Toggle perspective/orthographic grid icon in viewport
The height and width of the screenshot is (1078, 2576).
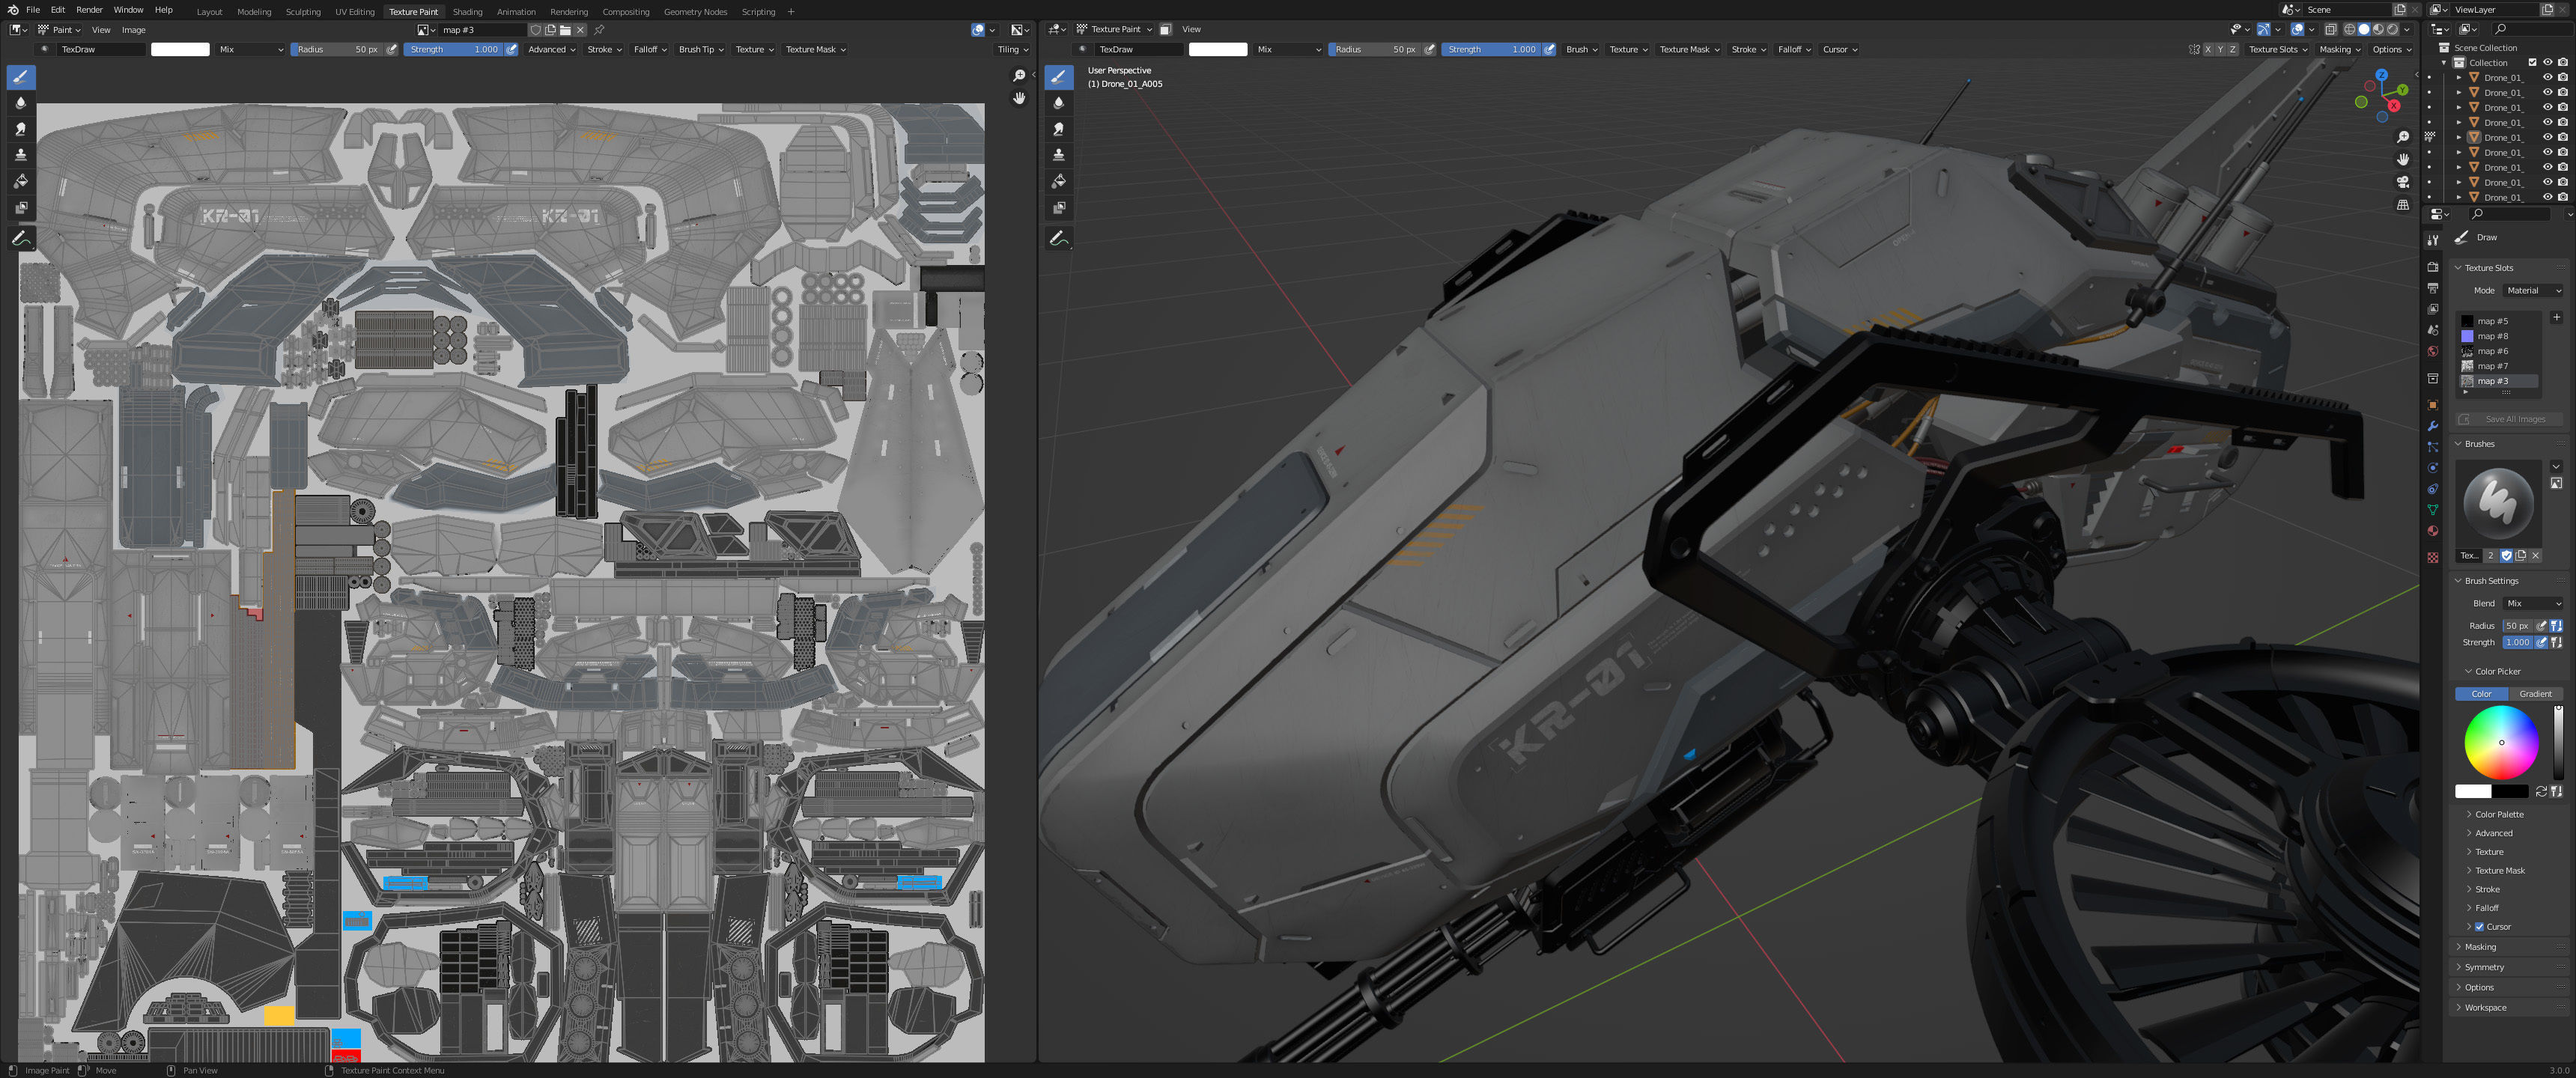(x=2402, y=205)
